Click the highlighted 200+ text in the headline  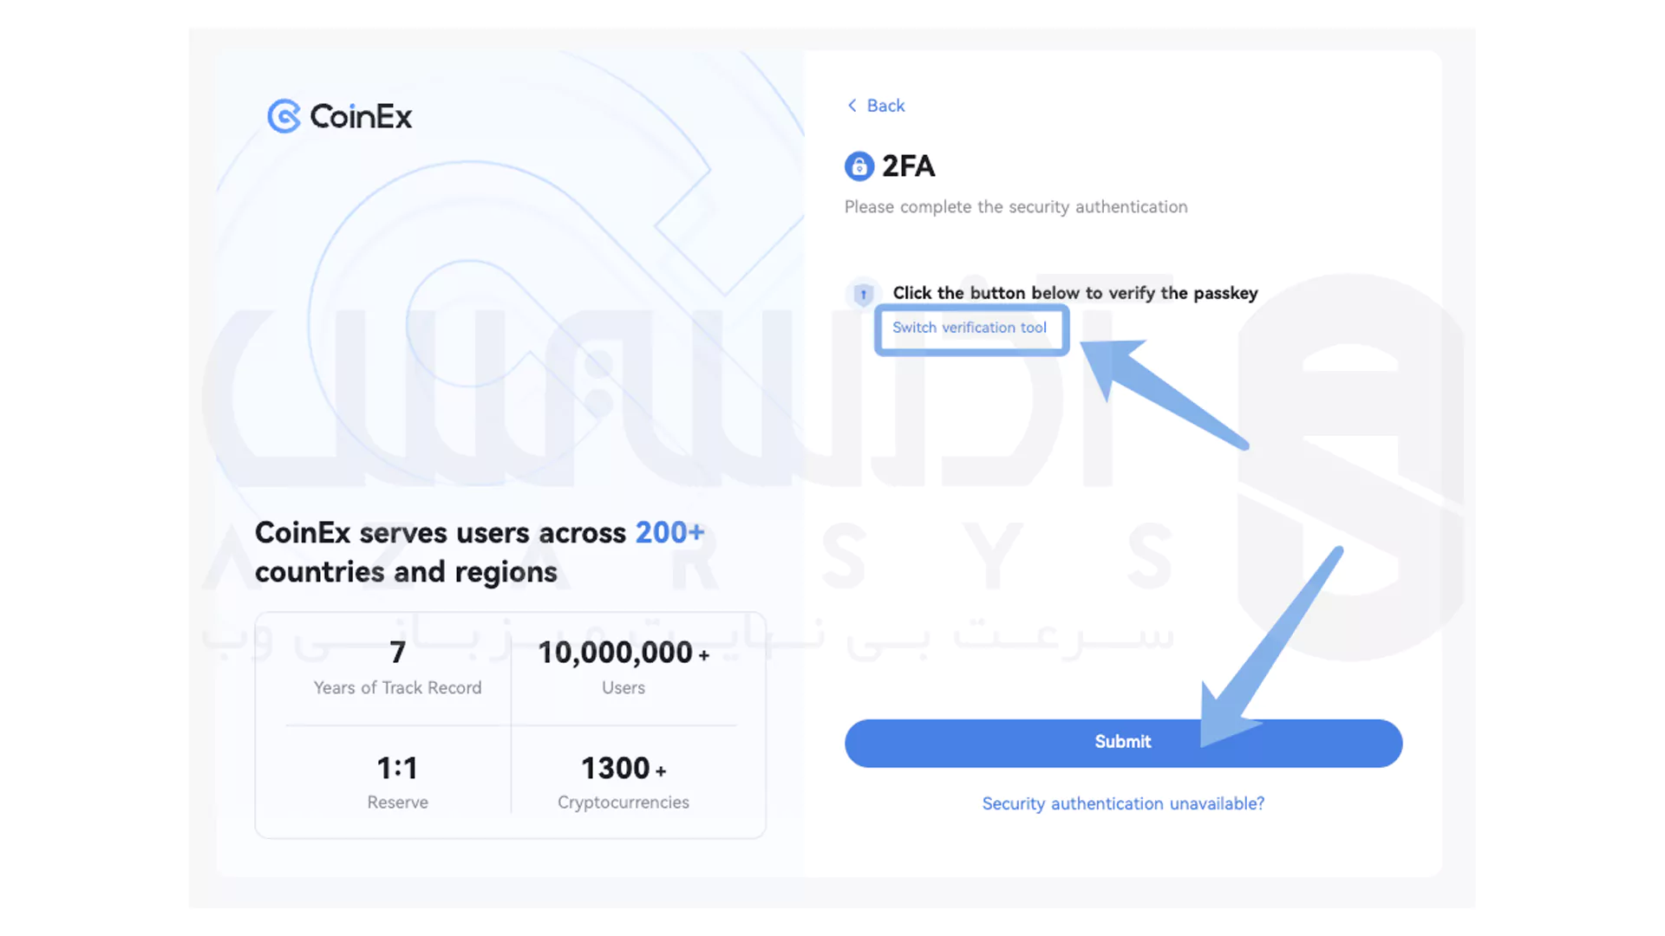click(669, 532)
